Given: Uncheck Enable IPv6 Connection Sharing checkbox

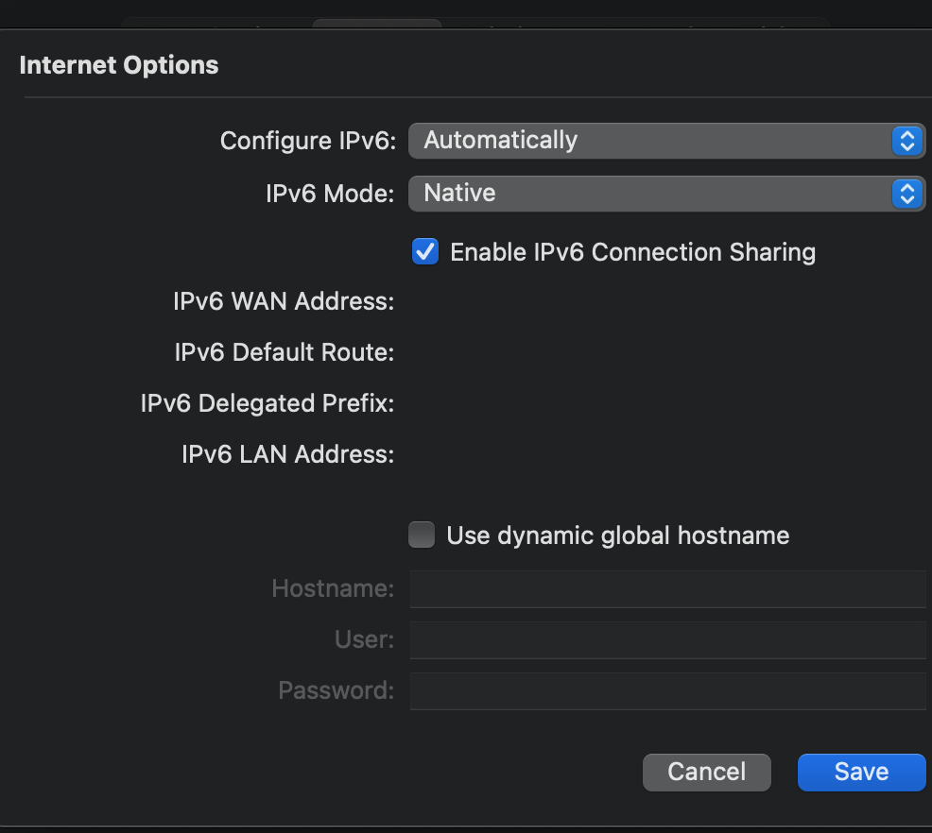Looking at the screenshot, I should pyautogui.click(x=425, y=251).
